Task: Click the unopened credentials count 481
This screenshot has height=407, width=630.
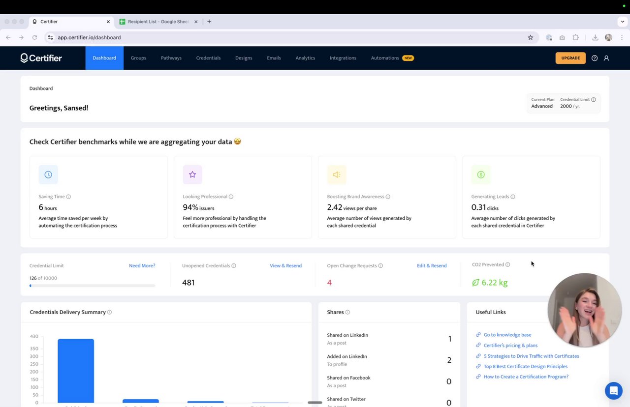Action: pyautogui.click(x=189, y=283)
